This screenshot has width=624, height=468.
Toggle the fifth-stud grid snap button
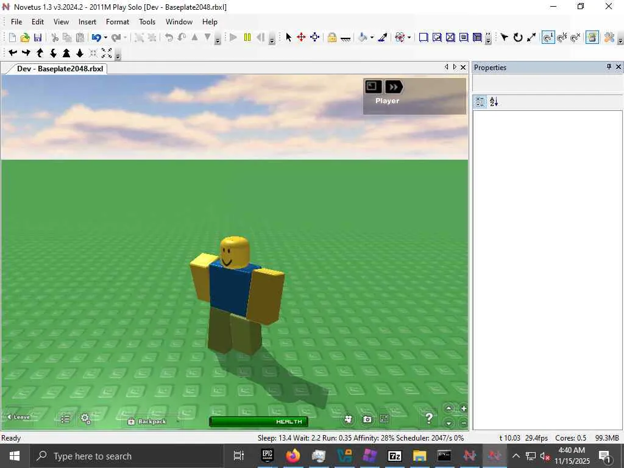562,37
